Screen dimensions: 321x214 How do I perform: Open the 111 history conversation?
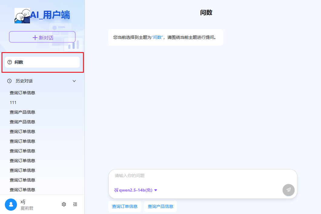[x=13, y=102]
